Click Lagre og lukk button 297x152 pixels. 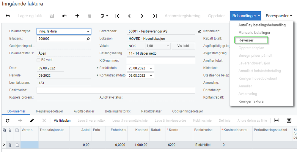30,16
